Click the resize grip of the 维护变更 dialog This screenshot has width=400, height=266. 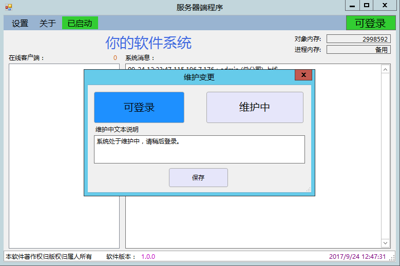(309, 190)
